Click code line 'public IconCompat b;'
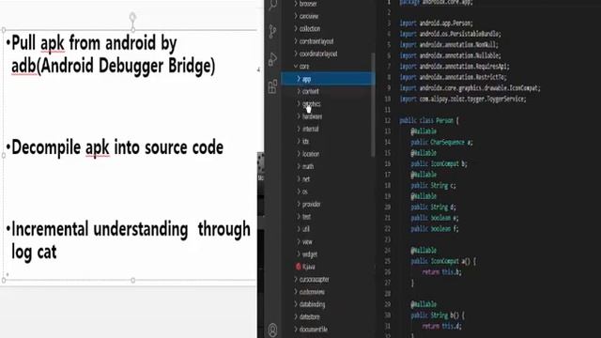 (439, 164)
